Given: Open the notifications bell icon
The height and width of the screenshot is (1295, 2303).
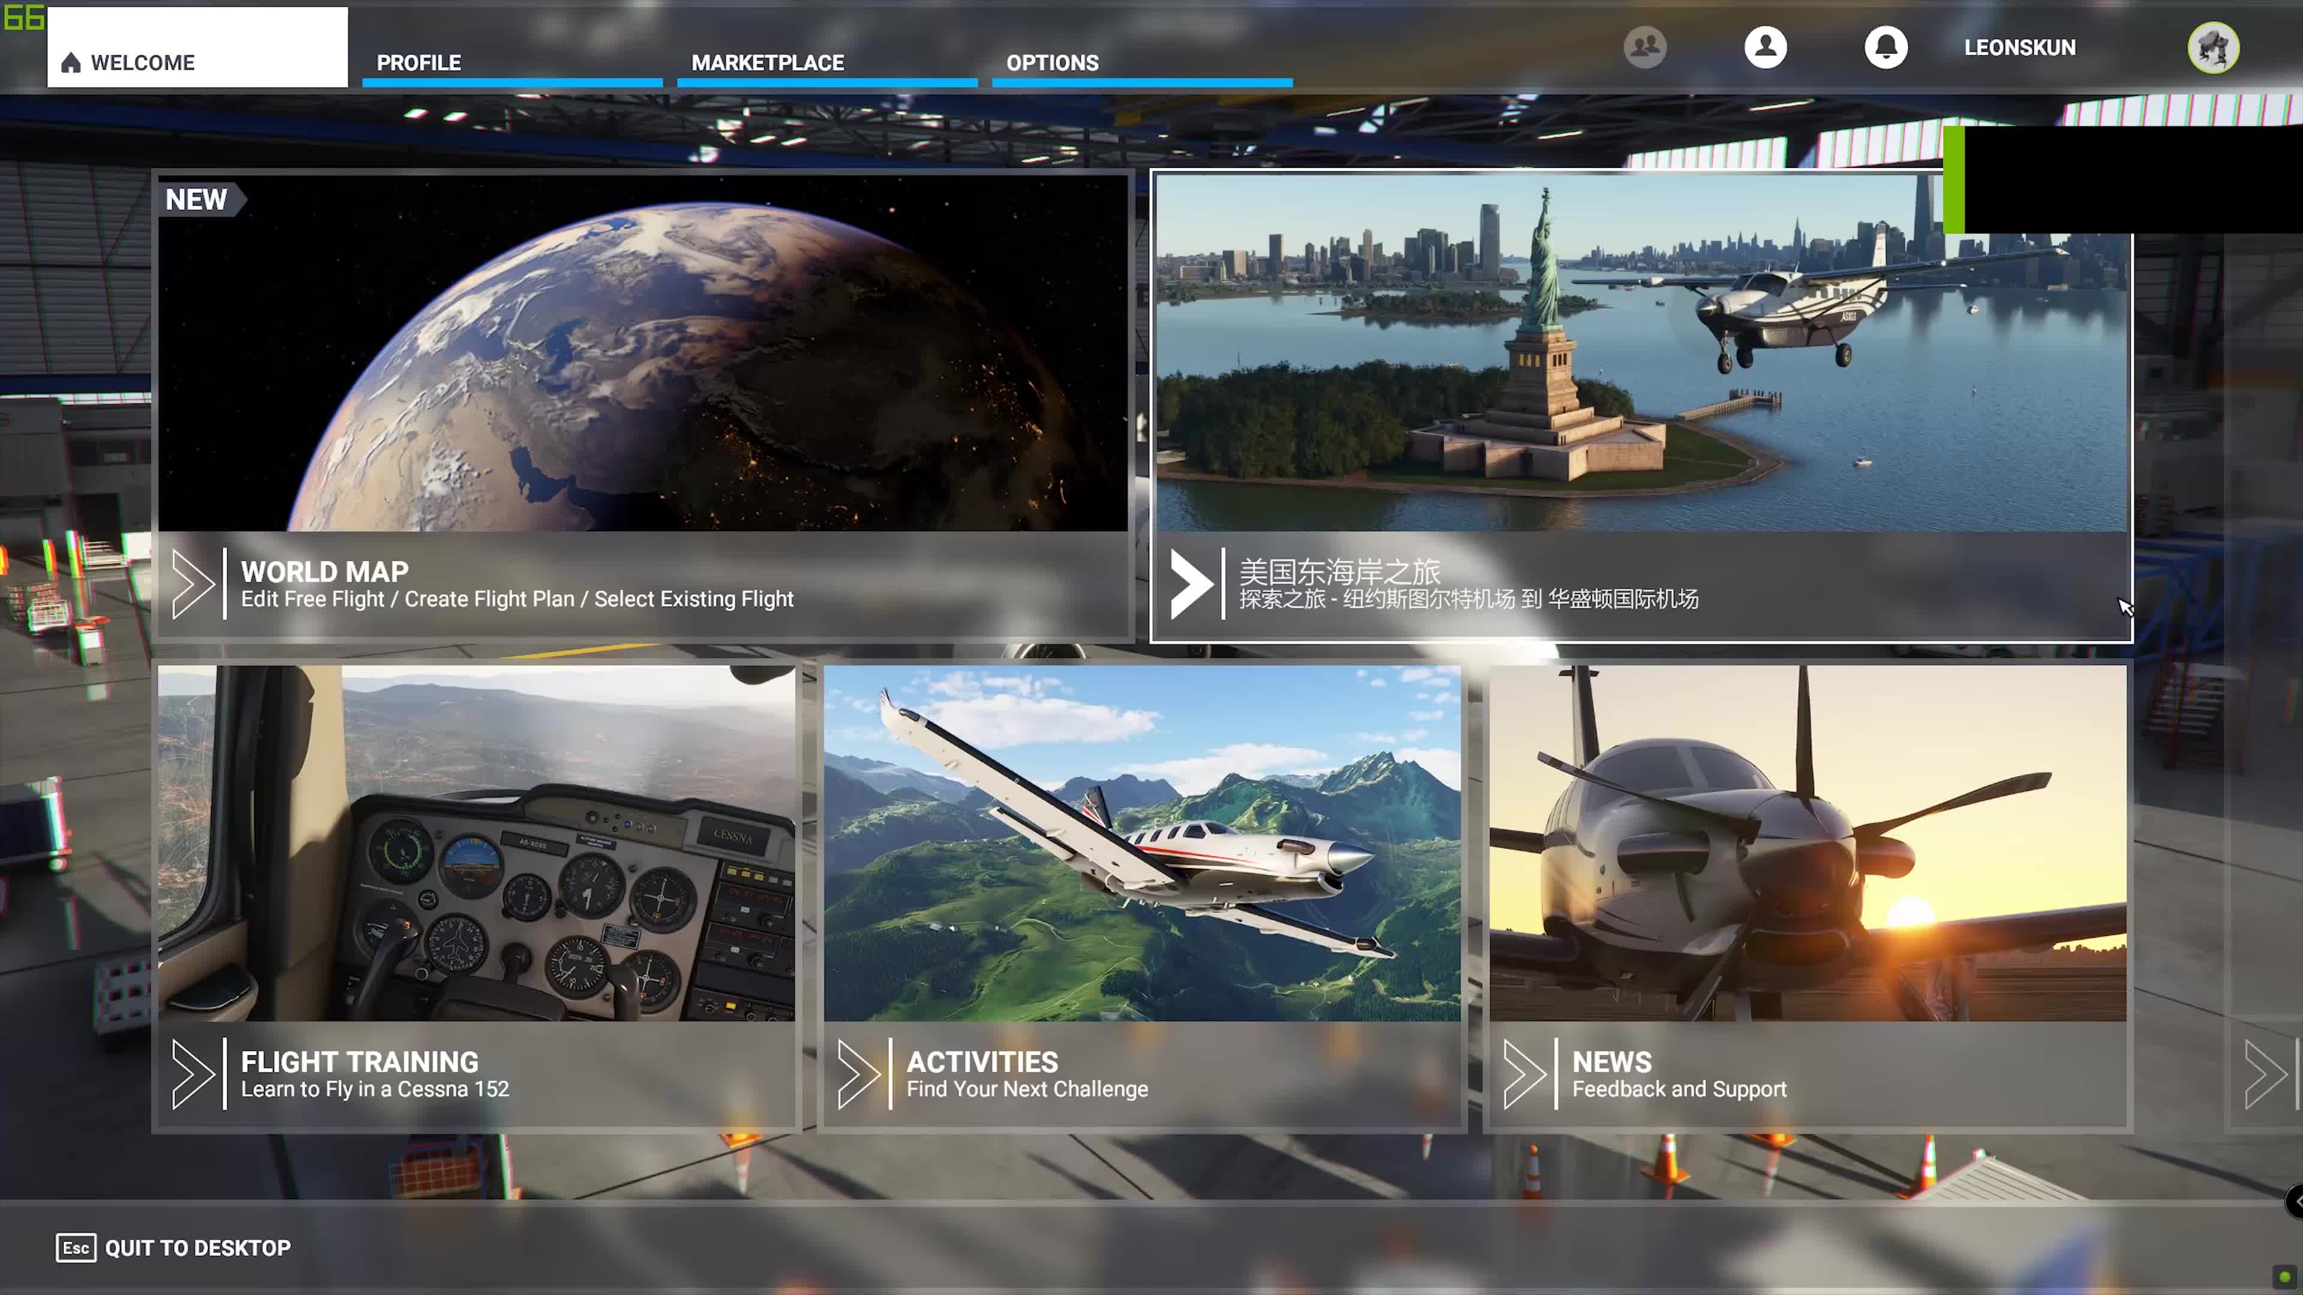Looking at the screenshot, I should pyautogui.click(x=1886, y=47).
